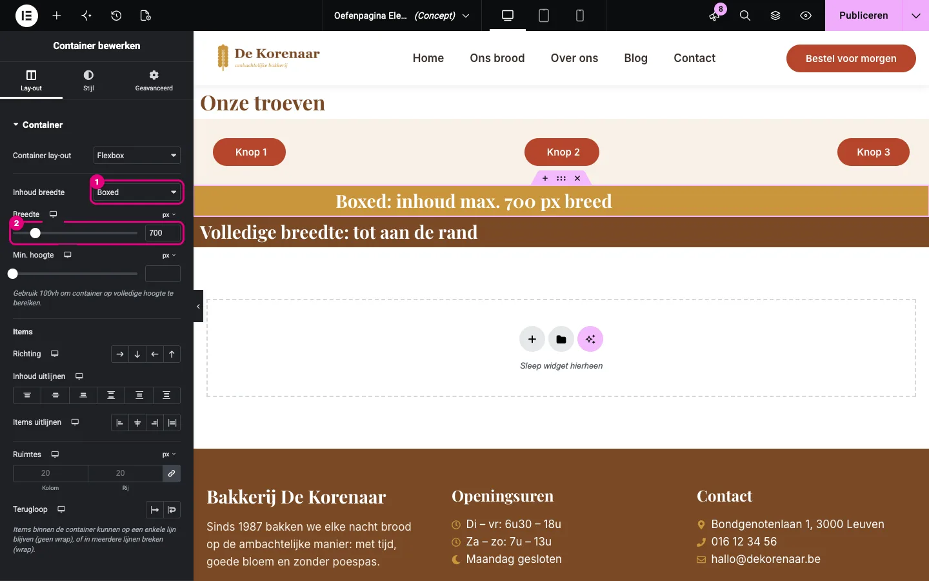929x581 pixels.
Task: Open the Elementor main menu logo
Action: click(26, 15)
